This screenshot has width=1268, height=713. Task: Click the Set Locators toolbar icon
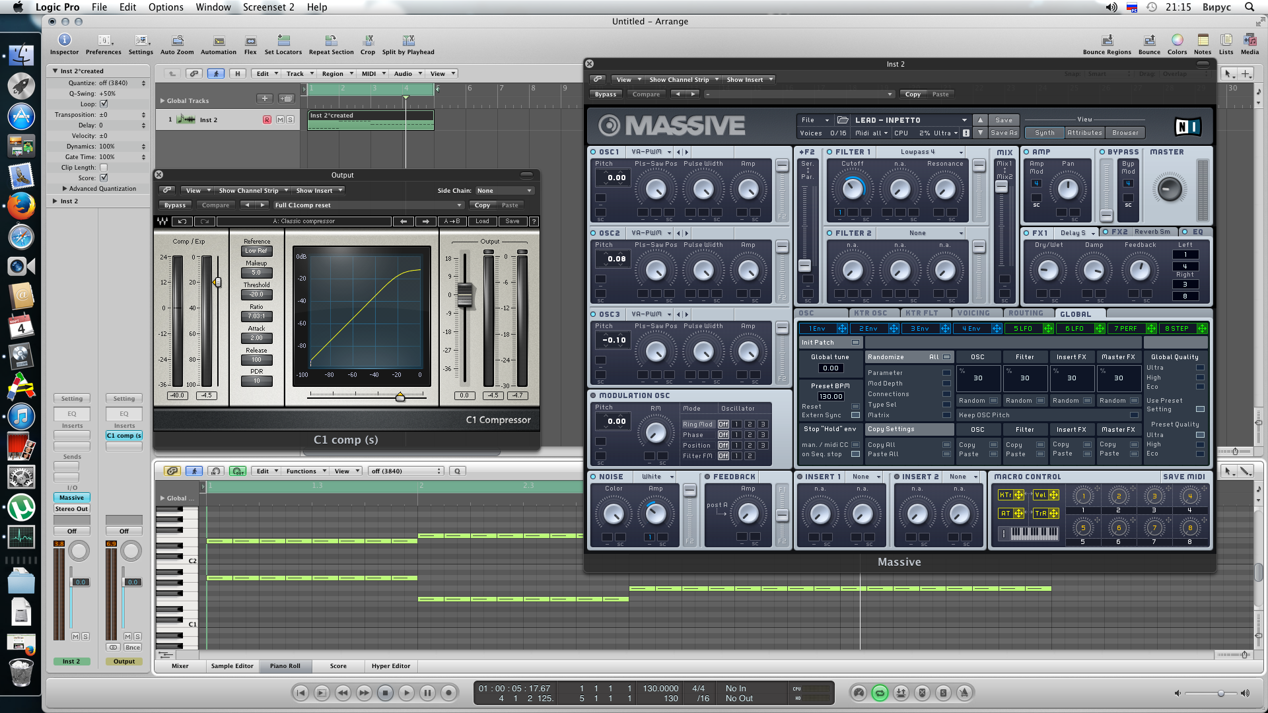[x=283, y=41]
